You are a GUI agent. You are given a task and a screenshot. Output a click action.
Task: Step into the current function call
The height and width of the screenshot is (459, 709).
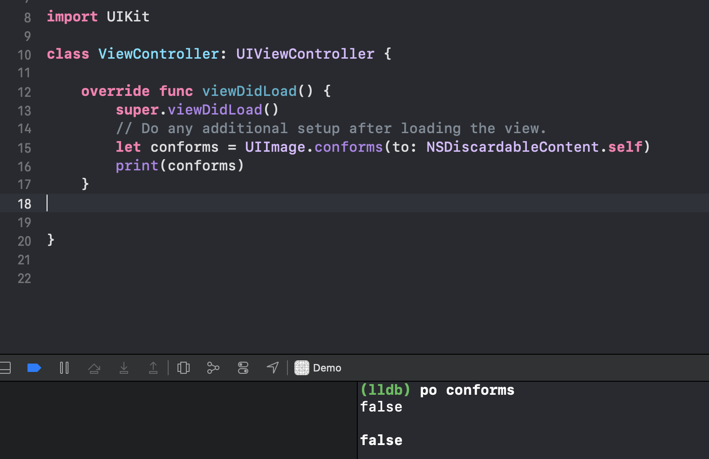[x=123, y=368]
